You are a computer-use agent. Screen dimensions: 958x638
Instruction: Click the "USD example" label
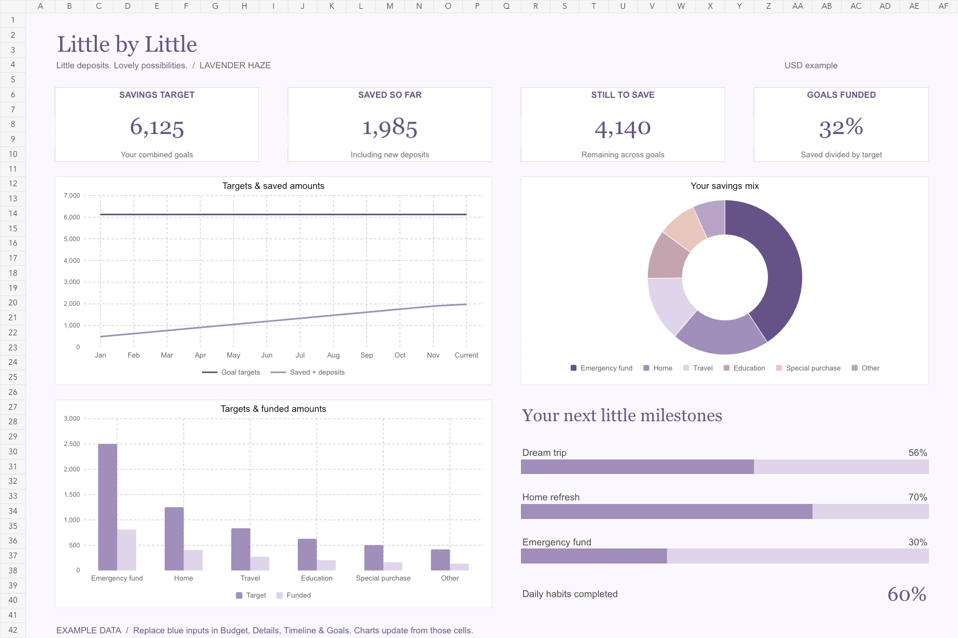pos(811,65)
